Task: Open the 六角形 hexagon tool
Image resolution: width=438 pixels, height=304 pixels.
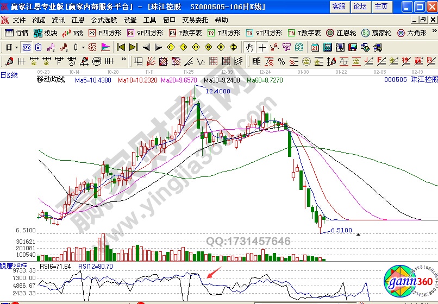Action: point(412,33)
